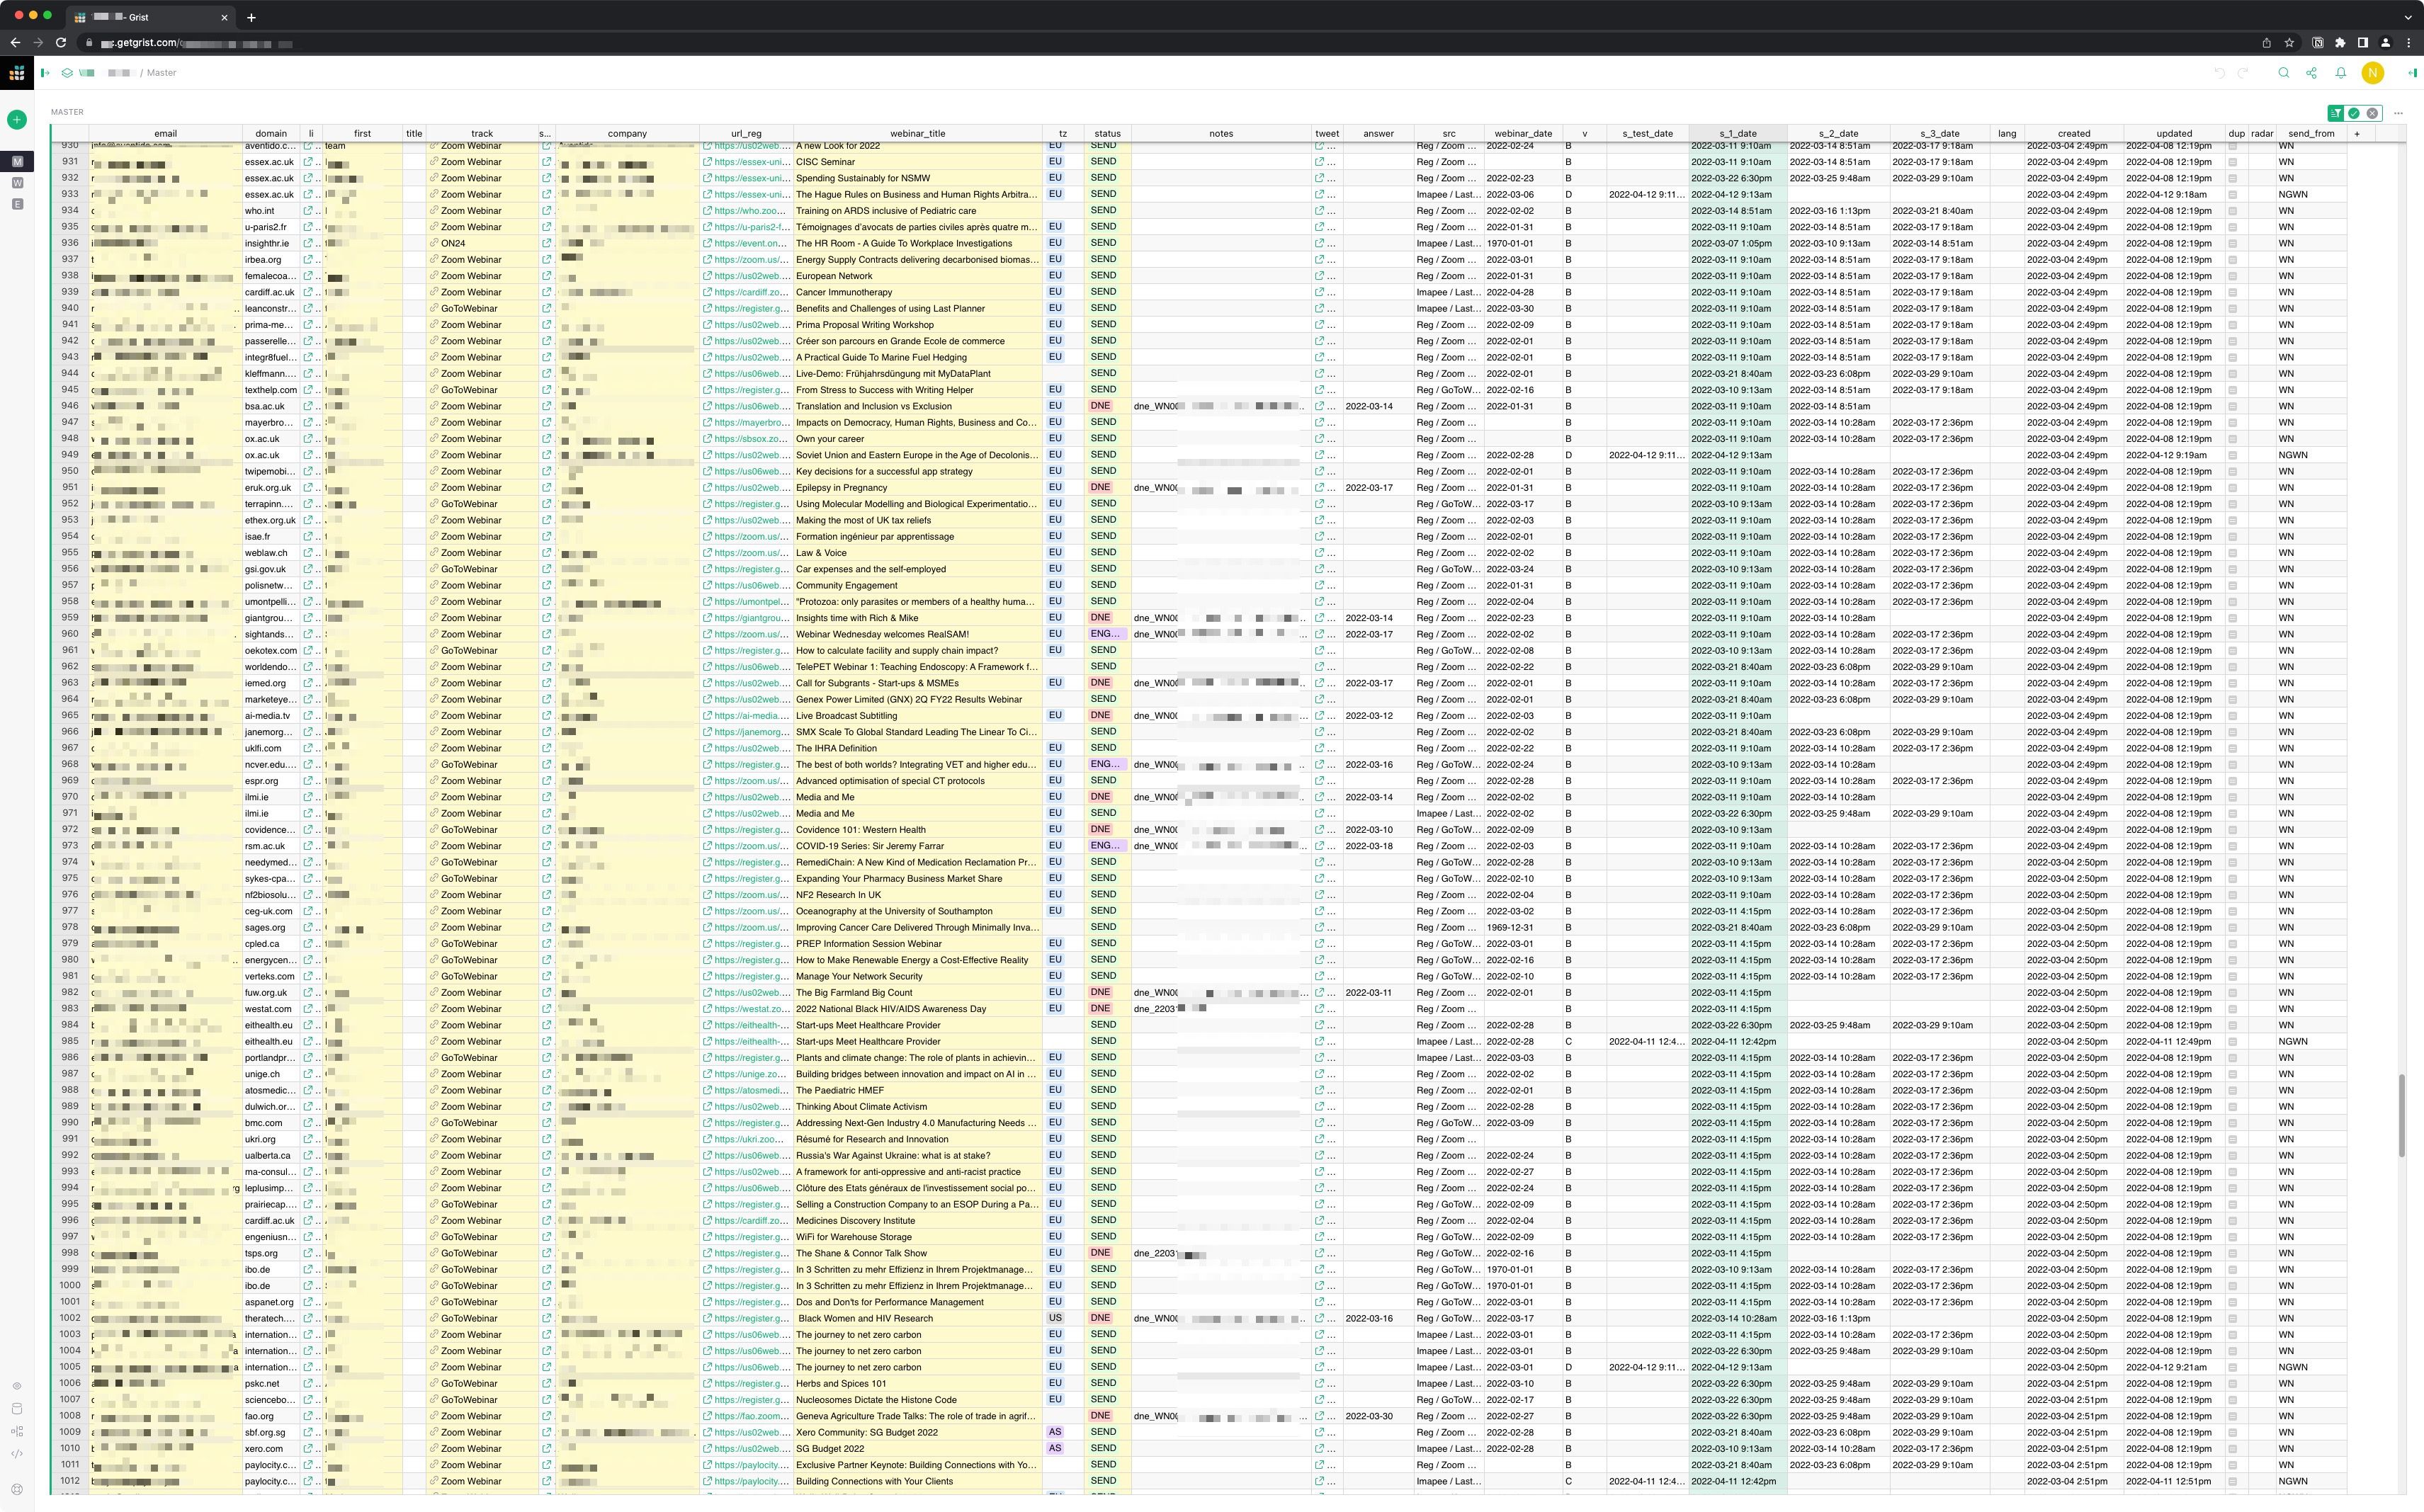The image size is (2424, 1512).
Task: Open search with the magnifier icon
Action: coord(2284,73)
